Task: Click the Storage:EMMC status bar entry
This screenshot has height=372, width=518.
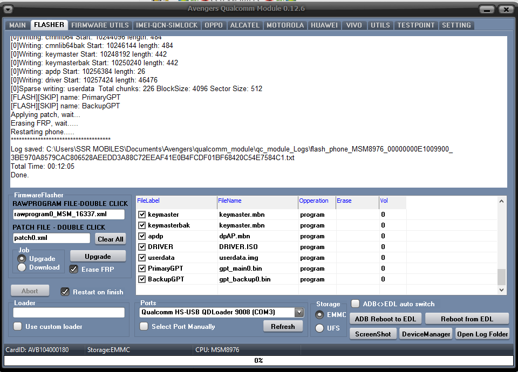Action: [108, 350]
